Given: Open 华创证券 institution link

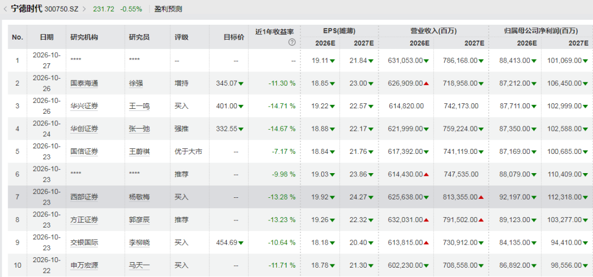Looking at the screenshot, I should click(x=84, y=129).
